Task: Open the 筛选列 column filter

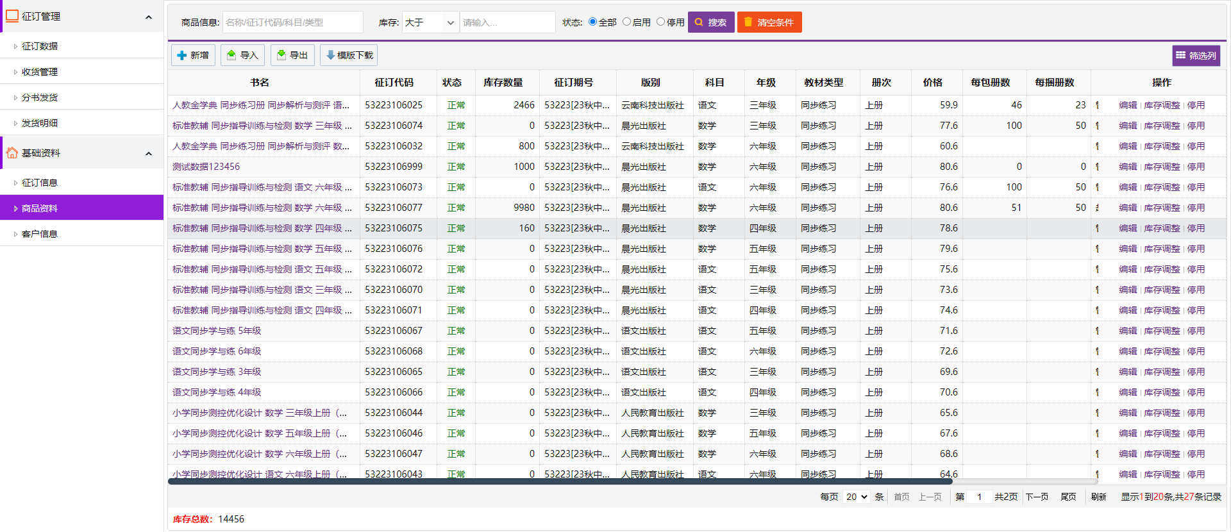Action: coord(1196,56)
